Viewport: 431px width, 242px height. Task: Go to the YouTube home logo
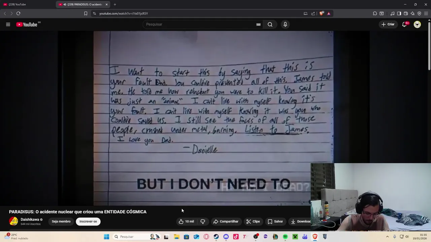point(27,24)
